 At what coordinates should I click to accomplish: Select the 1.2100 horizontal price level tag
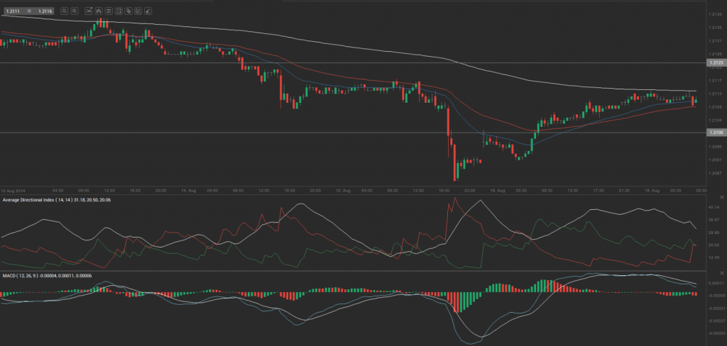pos(716,133)
